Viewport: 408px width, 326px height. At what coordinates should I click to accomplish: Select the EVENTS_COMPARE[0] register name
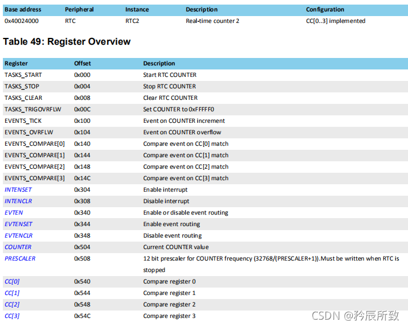click(x=35, y=144)
